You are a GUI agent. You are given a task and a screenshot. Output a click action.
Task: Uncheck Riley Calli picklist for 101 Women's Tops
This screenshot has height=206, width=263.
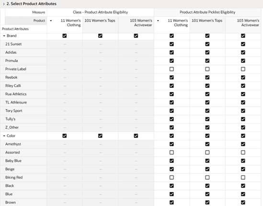pyautogui.click(x=207, y=86)
